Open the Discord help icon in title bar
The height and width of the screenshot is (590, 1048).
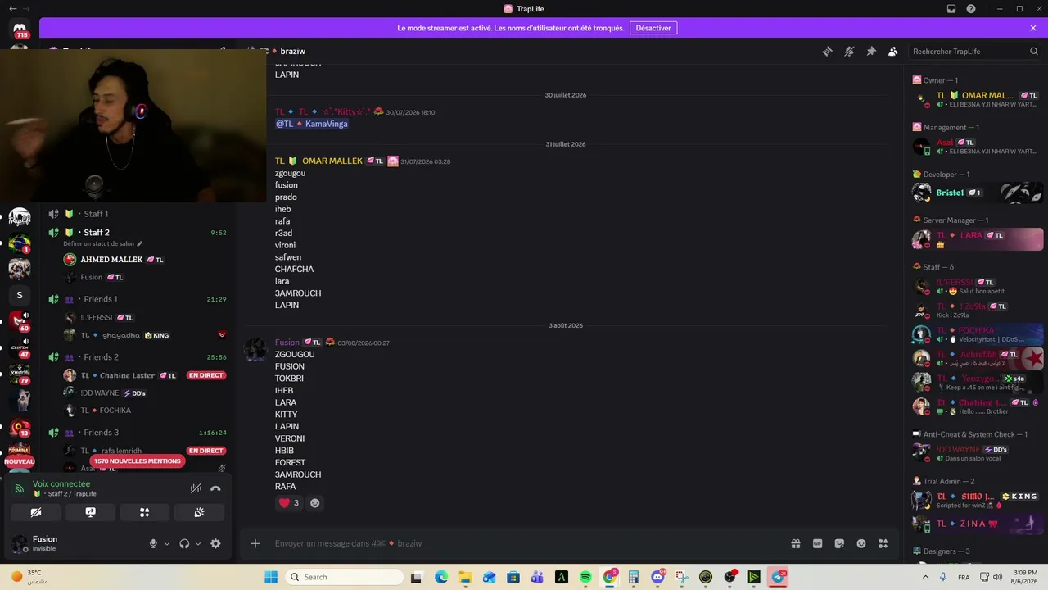pos(971,9)
